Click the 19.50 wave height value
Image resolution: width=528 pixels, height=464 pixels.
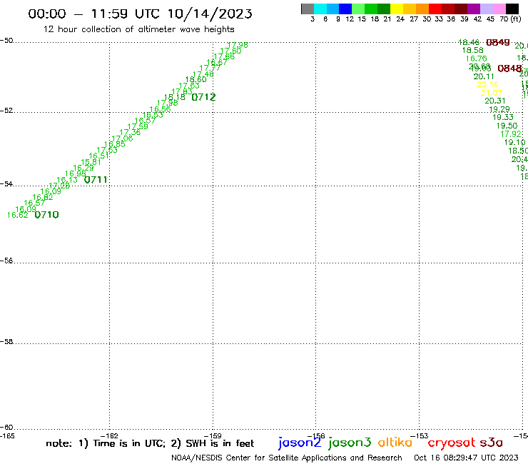[507, 126]
